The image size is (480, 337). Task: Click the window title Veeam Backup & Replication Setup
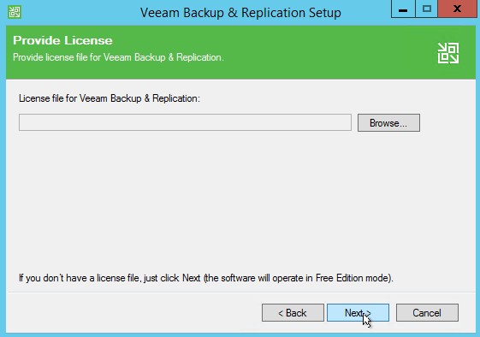240,13
